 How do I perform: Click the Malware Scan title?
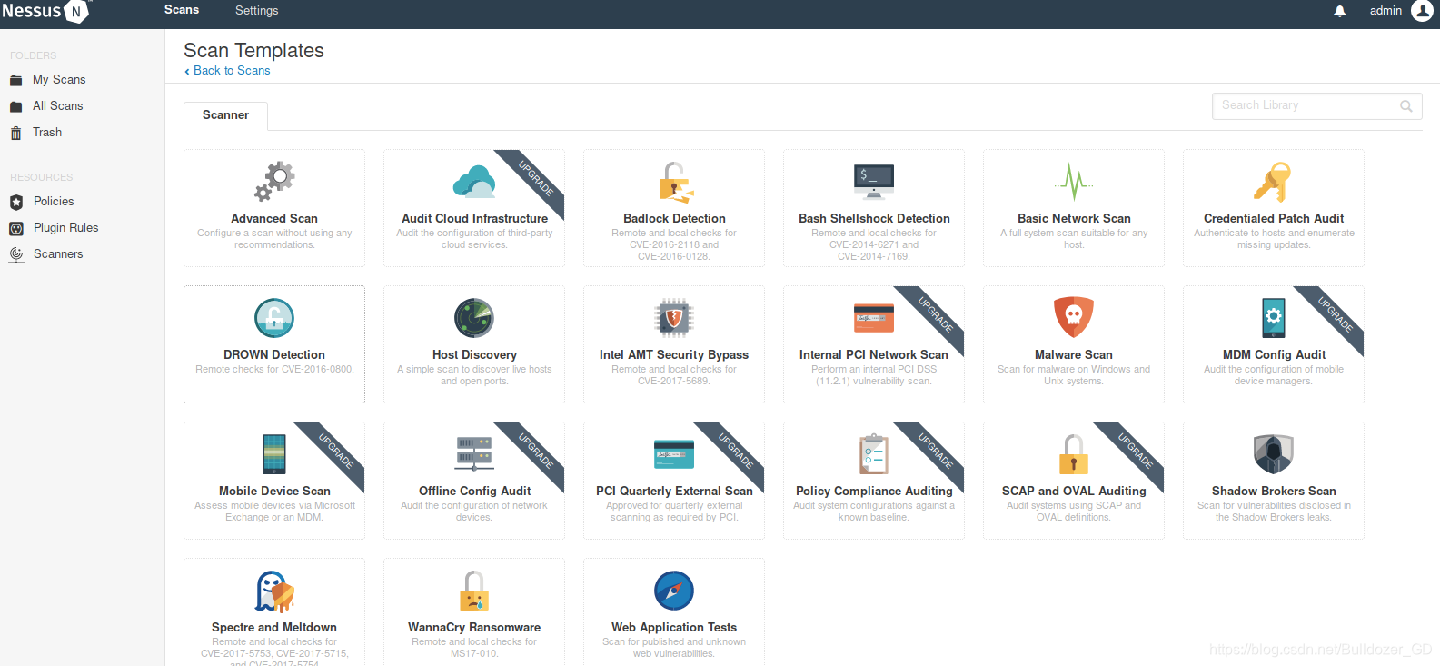(1074, 355)
